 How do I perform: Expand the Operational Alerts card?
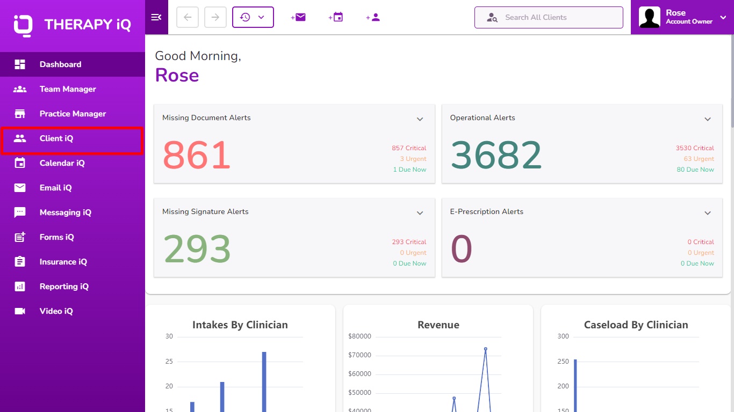pyautogui.click(x=708, y=119)
